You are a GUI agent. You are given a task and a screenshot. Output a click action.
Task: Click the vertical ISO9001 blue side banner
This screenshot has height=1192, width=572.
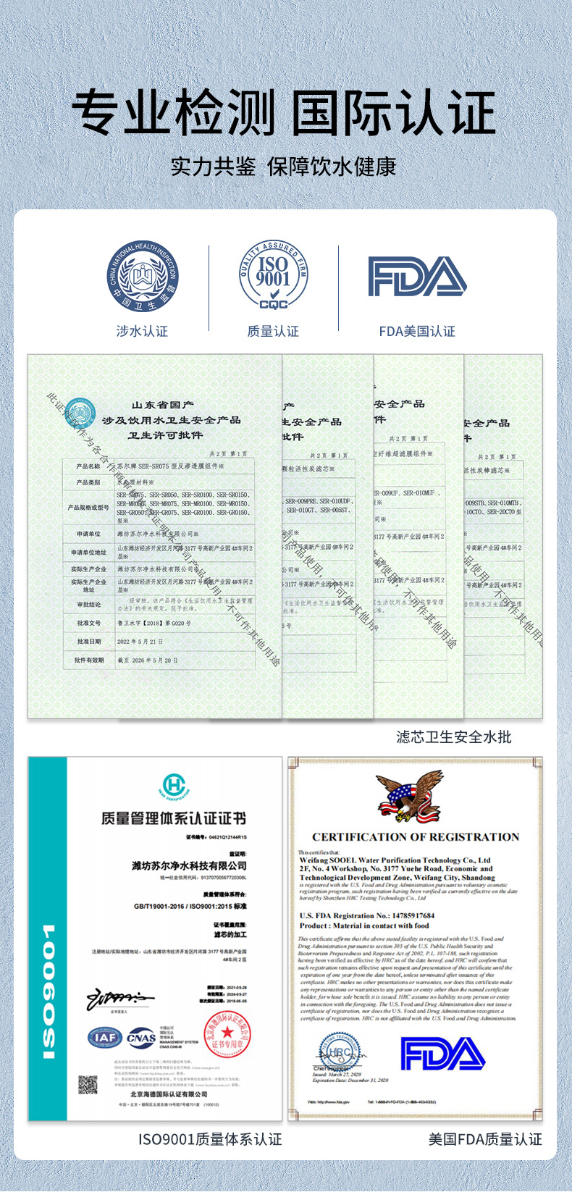pos(48,939)
